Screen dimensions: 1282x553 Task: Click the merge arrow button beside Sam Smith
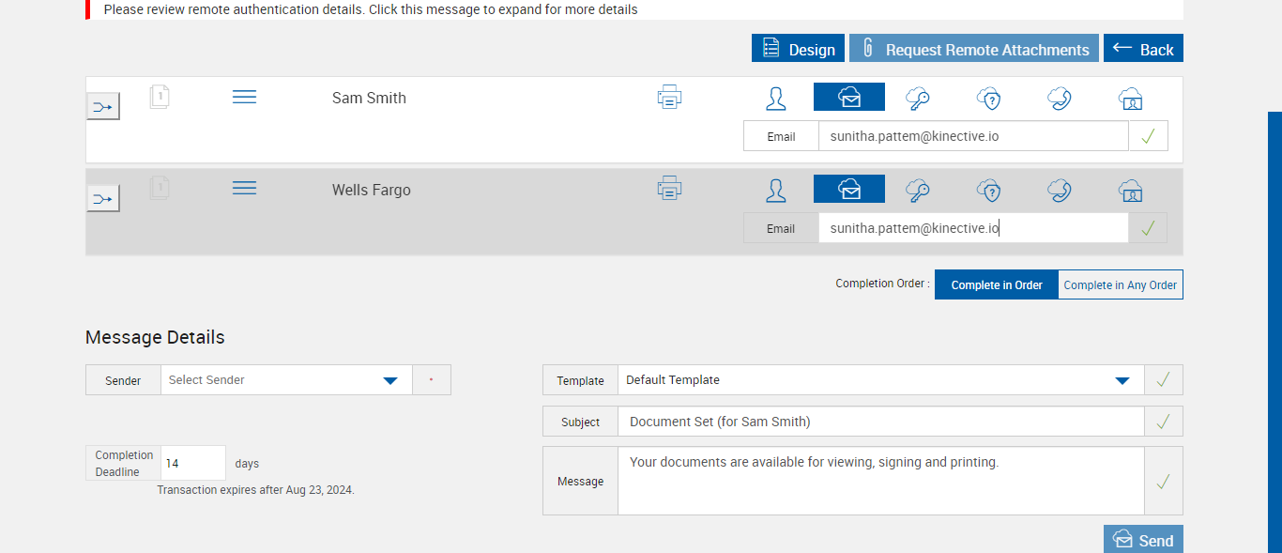[x=103, y=107]
